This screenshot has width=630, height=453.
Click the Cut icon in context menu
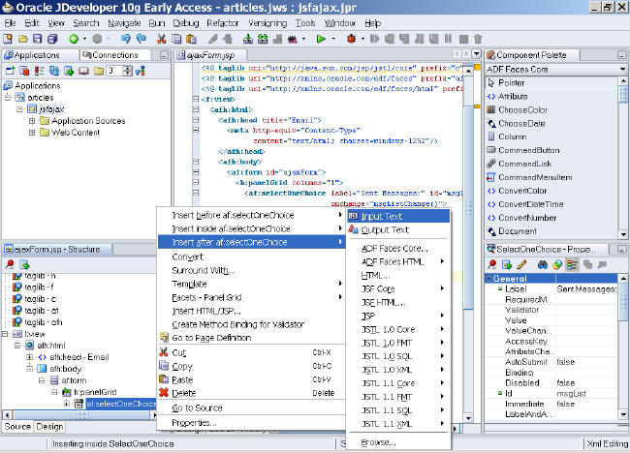(x=164, y=352)
